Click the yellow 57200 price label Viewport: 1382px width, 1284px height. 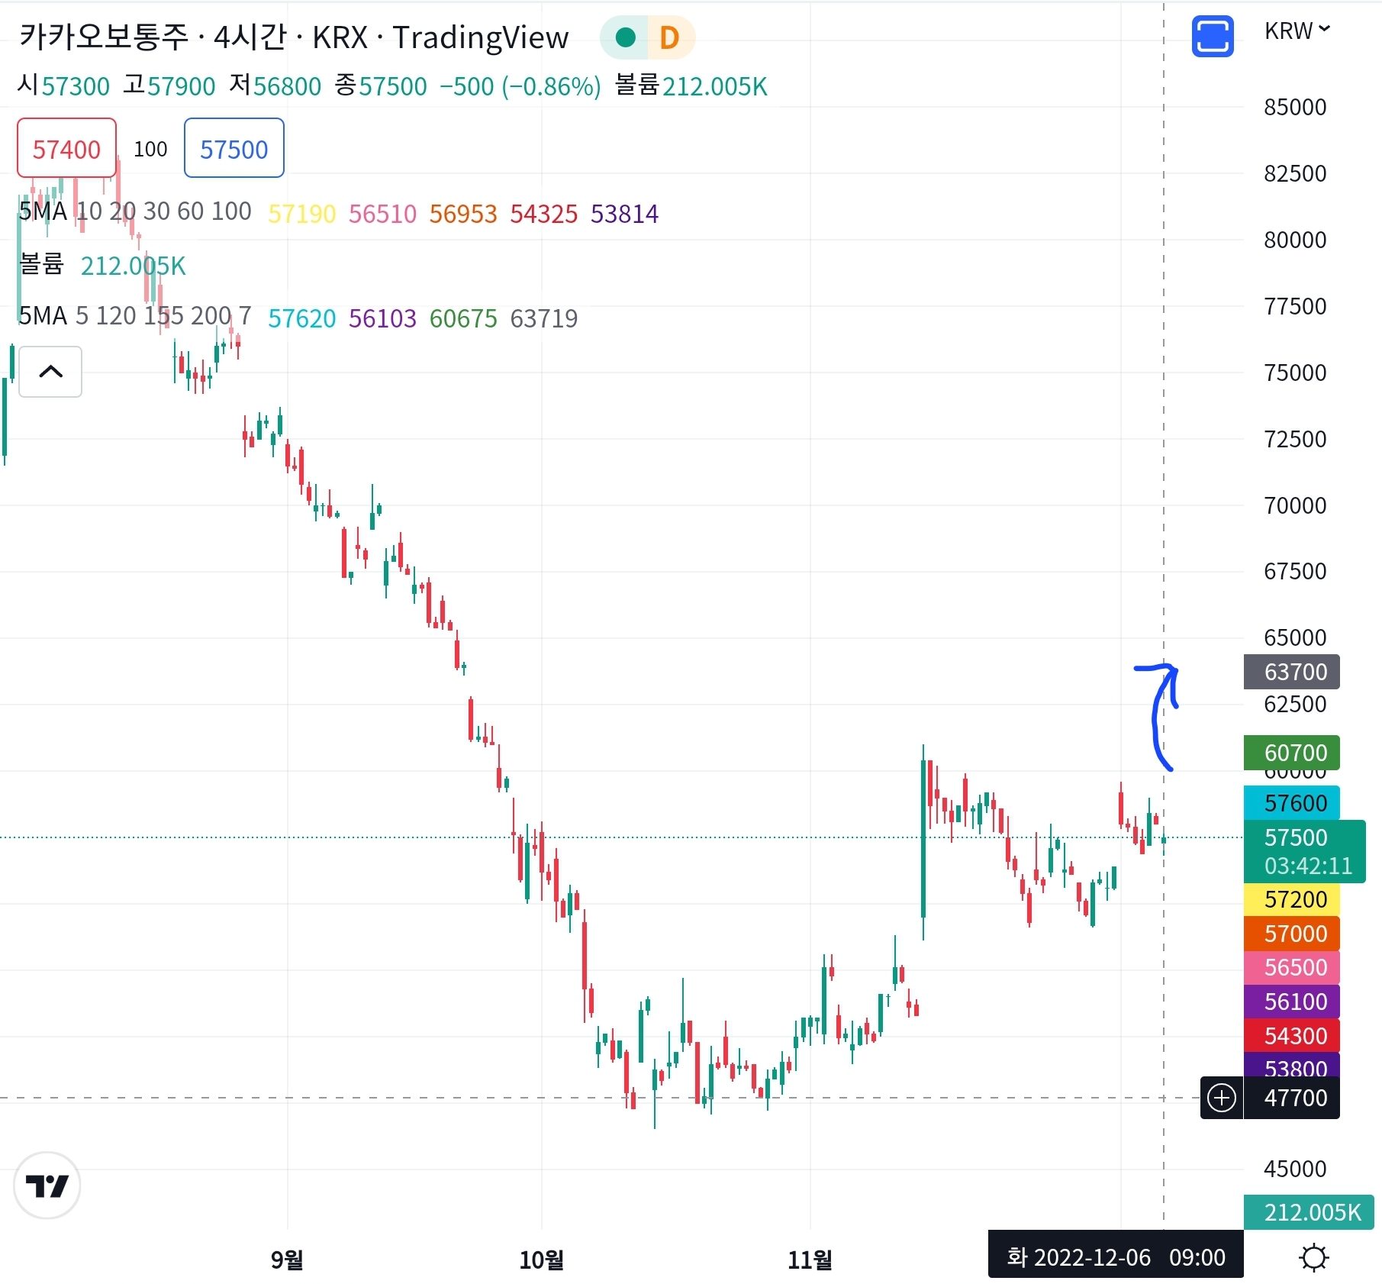[x=1292, y=899]
